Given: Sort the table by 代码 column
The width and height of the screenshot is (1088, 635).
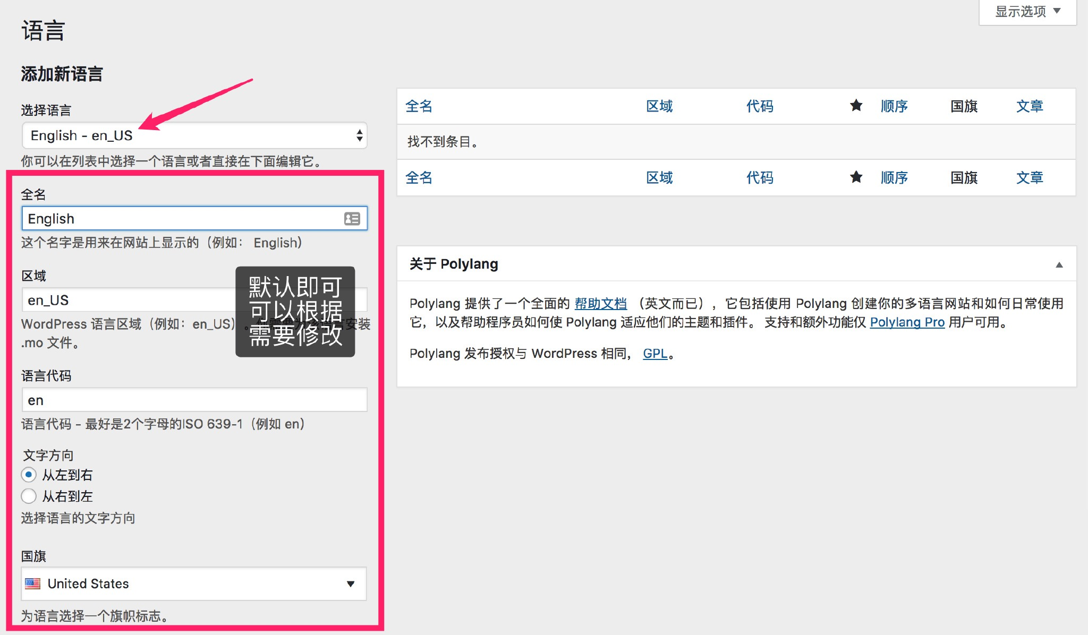Looking at the screenshot, I should point(759,106).
